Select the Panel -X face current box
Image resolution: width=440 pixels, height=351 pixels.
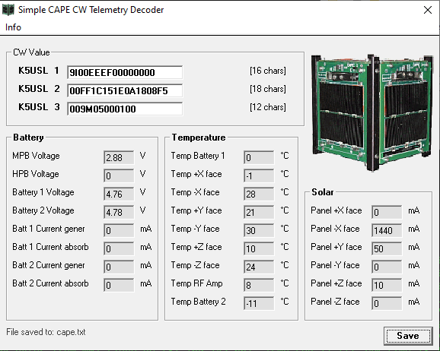[x=387, y=230]
